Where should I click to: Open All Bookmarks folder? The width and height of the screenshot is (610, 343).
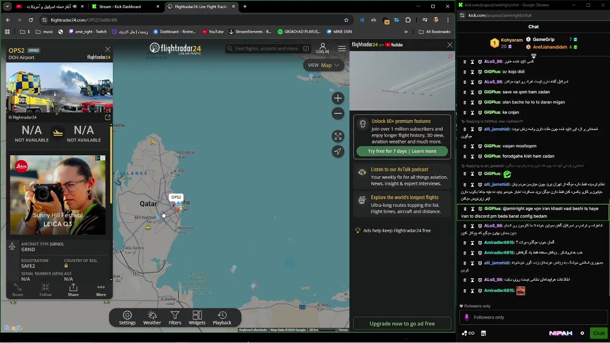pos(434,31)
